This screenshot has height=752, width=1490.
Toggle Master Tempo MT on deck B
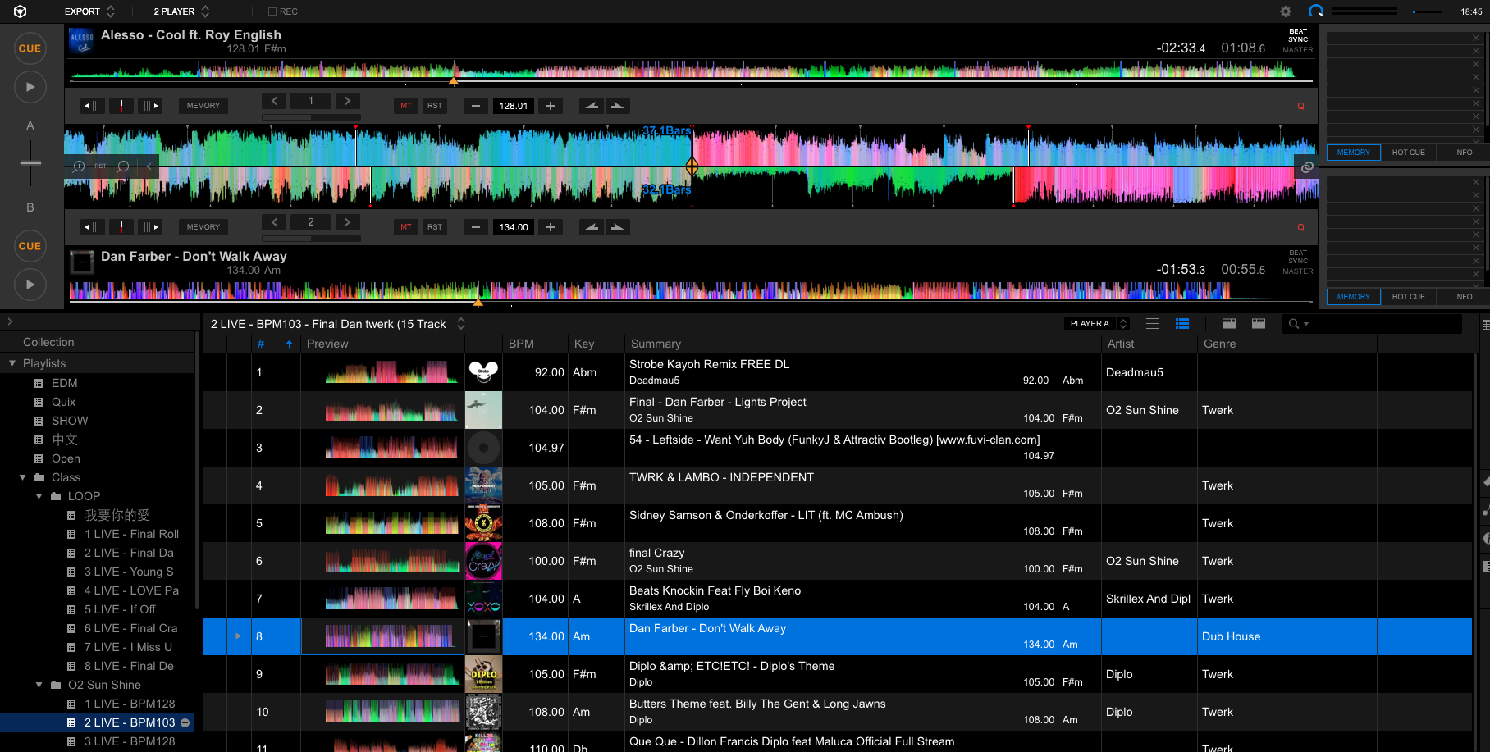click(406, 227)
